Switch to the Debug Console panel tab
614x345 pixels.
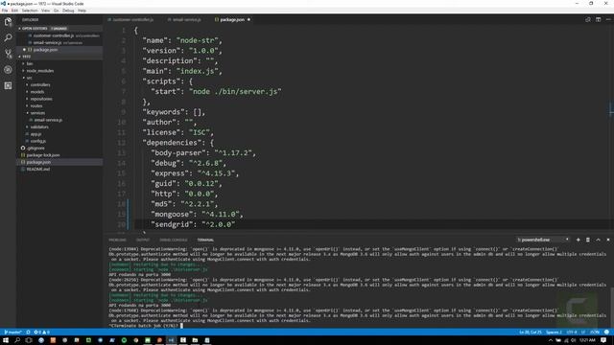(x=174, y=241)
